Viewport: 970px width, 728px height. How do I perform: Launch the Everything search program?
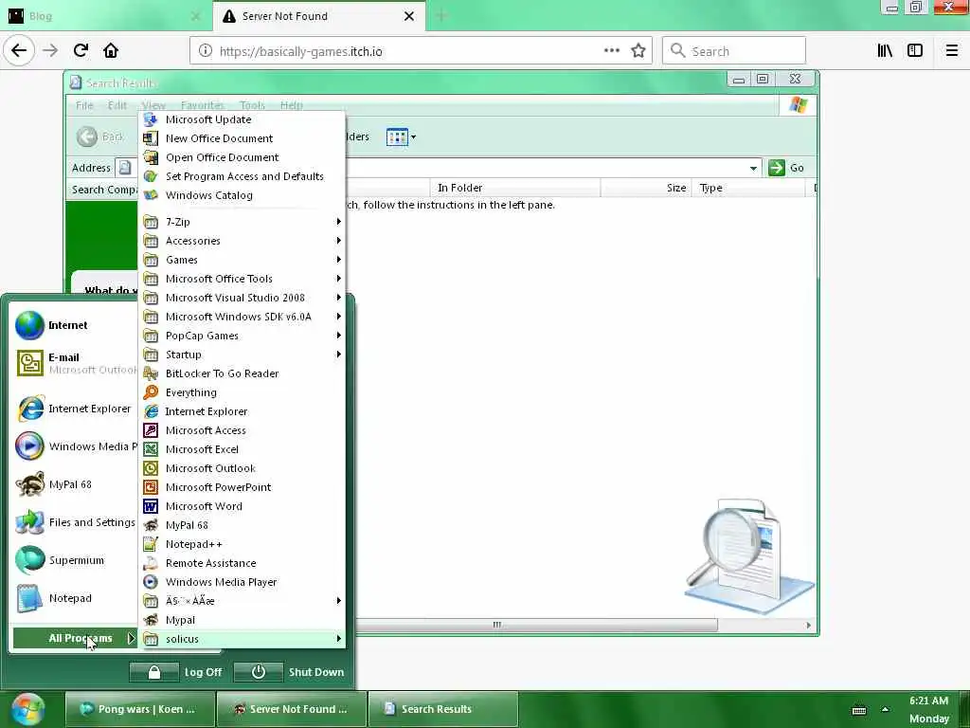[242, 392]
